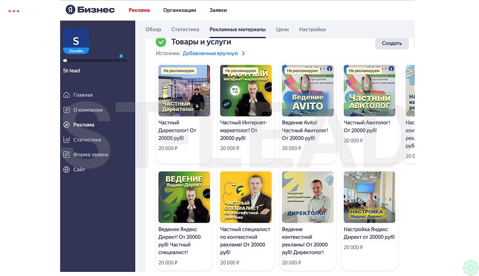
Task: Click the О компании document icon
Action: click(66, 110)
